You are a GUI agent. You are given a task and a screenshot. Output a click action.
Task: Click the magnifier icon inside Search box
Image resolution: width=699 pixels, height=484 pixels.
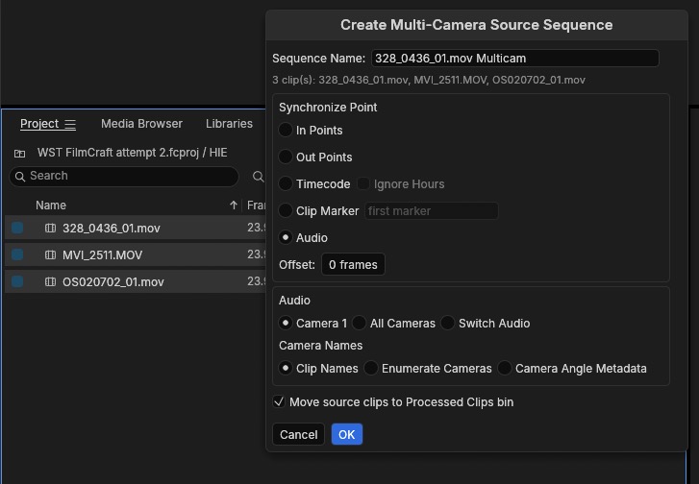(x=19, y=177)
